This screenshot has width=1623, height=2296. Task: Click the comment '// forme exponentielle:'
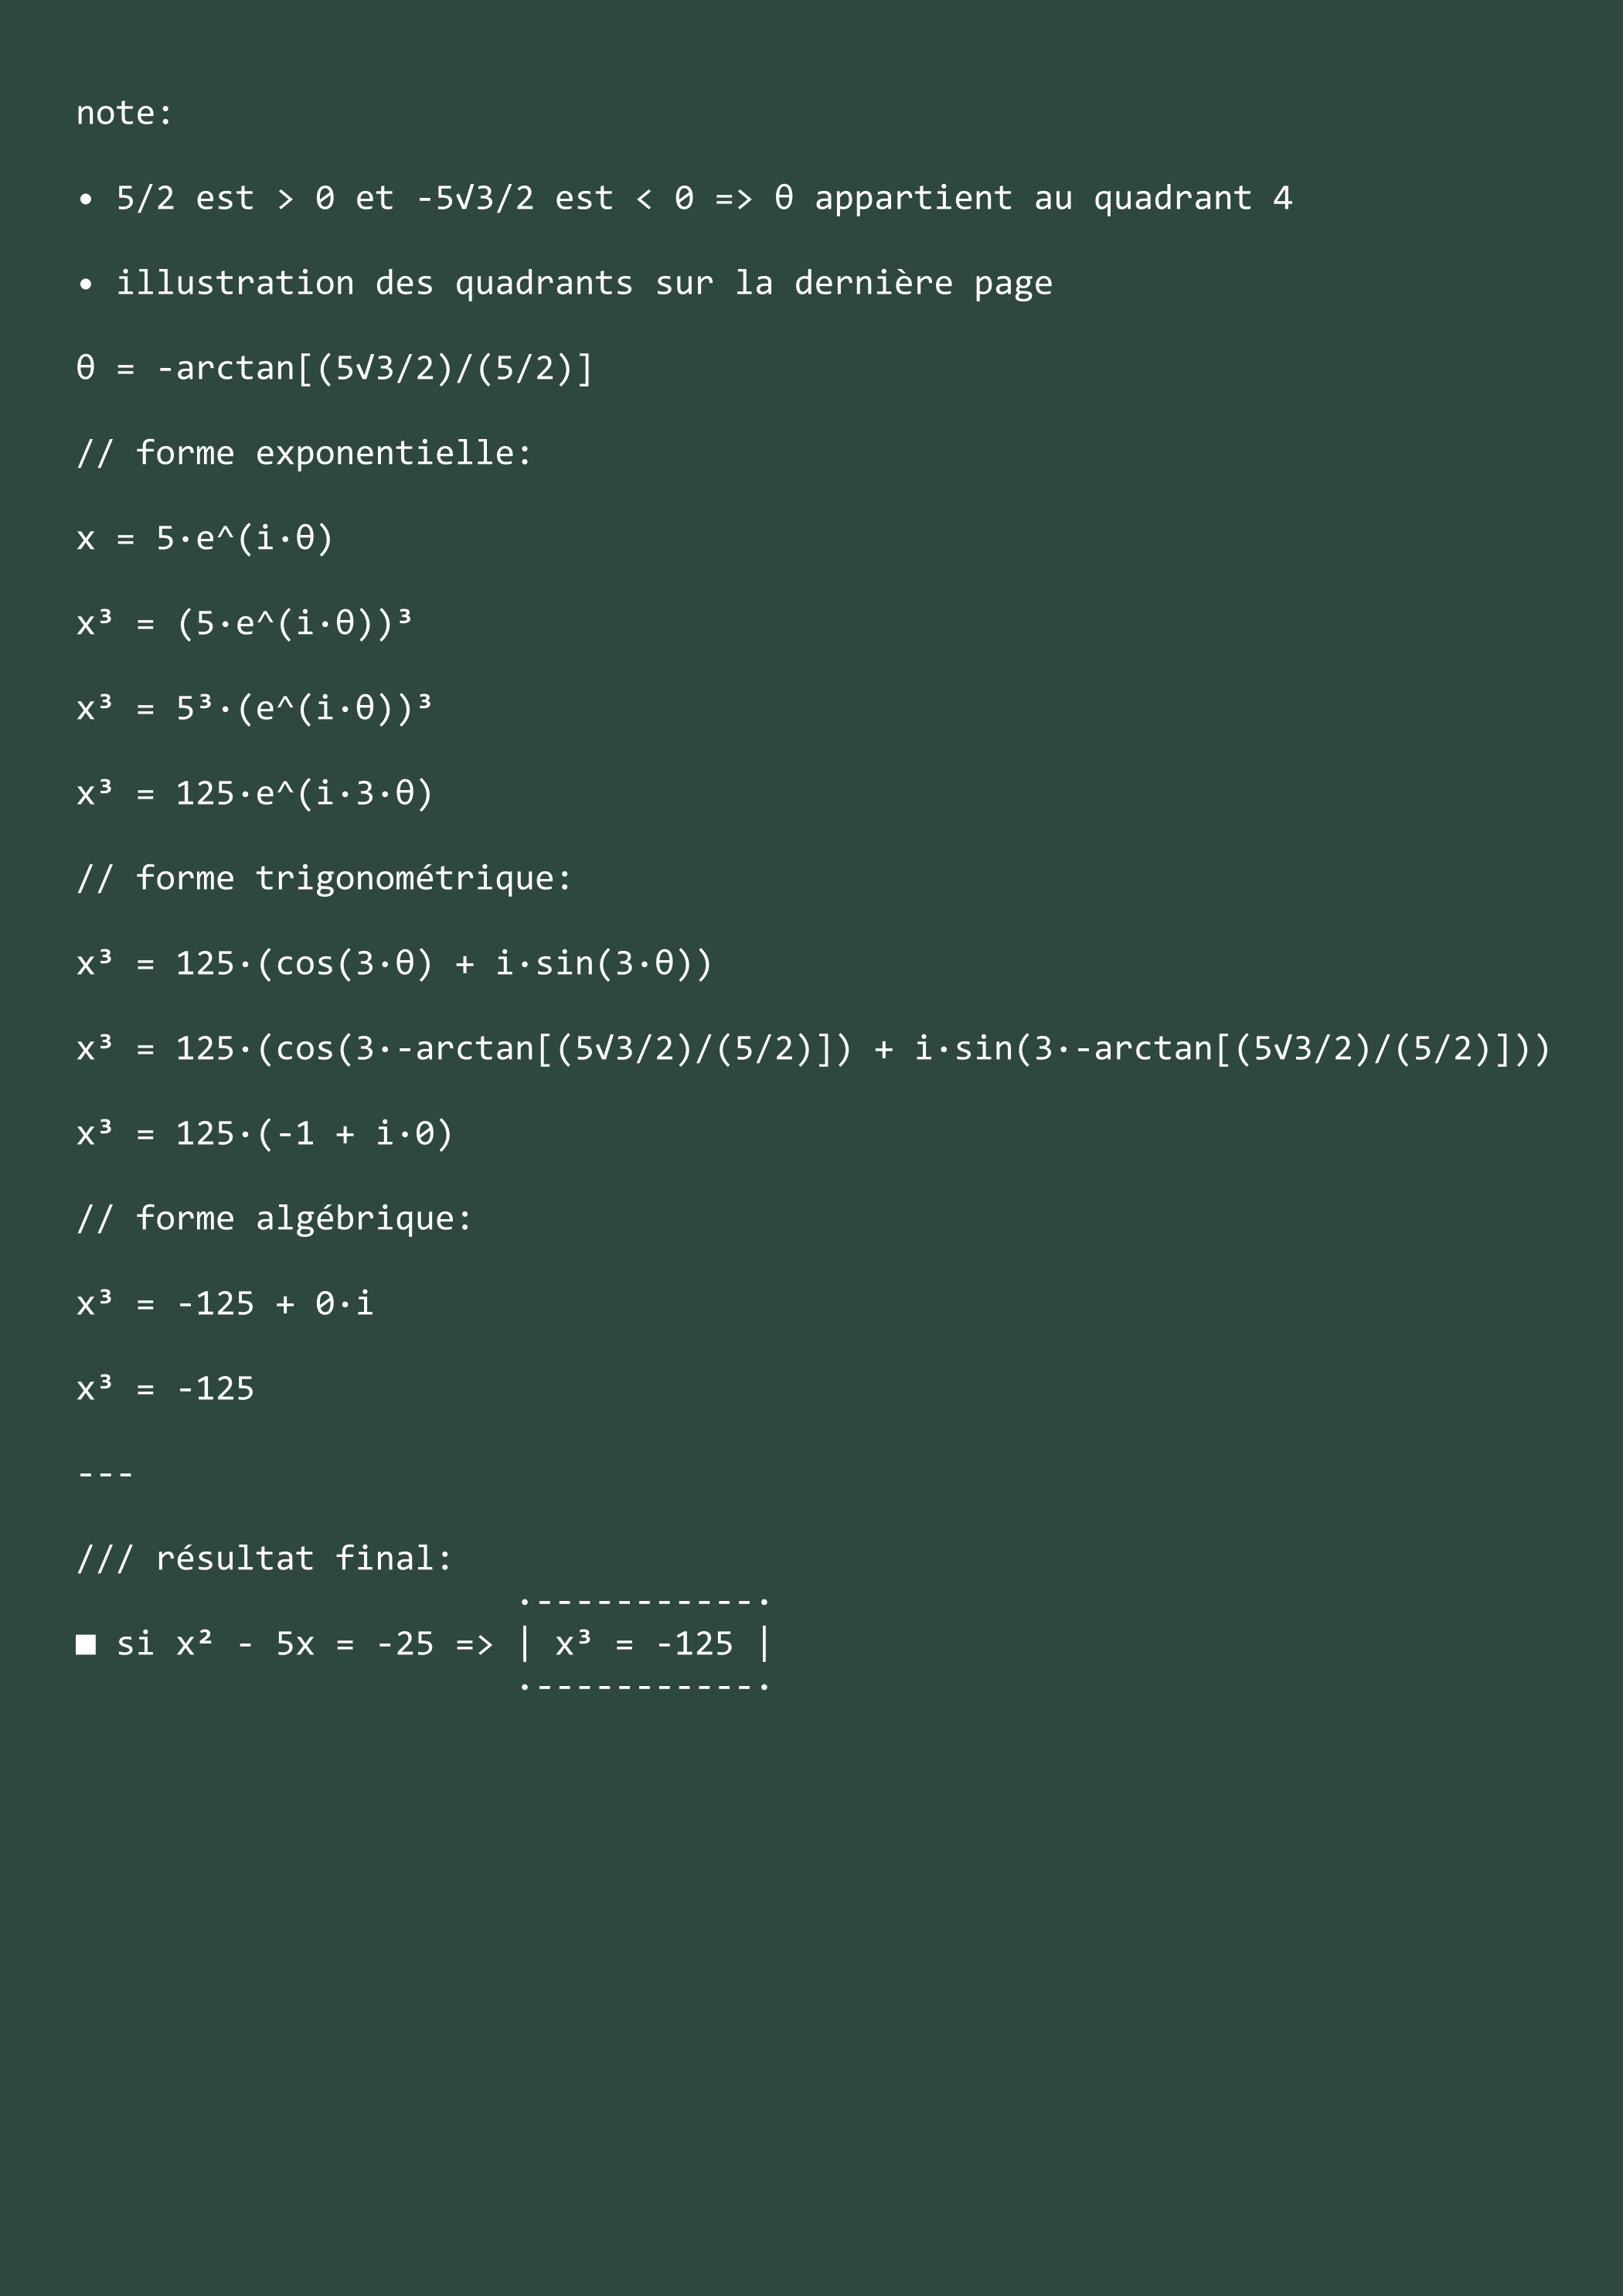point(304,453)
